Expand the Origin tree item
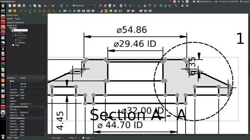This screenshot has width=250, height=140. [13, 33]
